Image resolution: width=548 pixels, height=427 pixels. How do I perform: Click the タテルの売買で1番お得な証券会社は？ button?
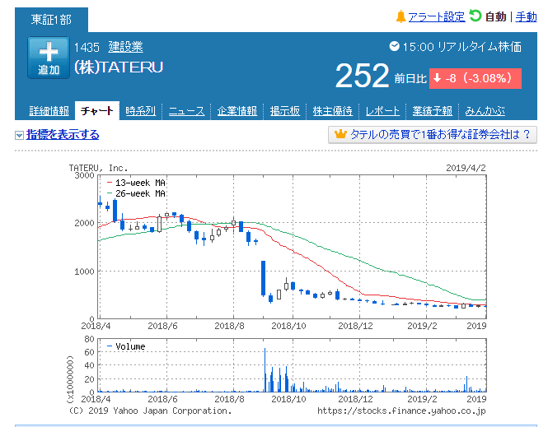point(433,135)
